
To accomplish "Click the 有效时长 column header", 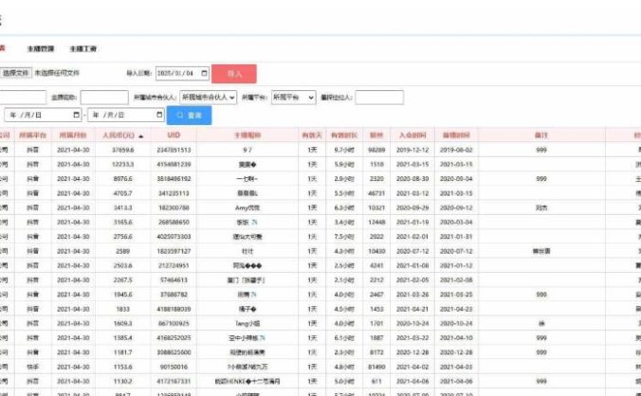I will 344,135.
